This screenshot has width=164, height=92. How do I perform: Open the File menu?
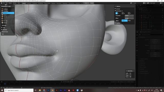tap(4, 3)
